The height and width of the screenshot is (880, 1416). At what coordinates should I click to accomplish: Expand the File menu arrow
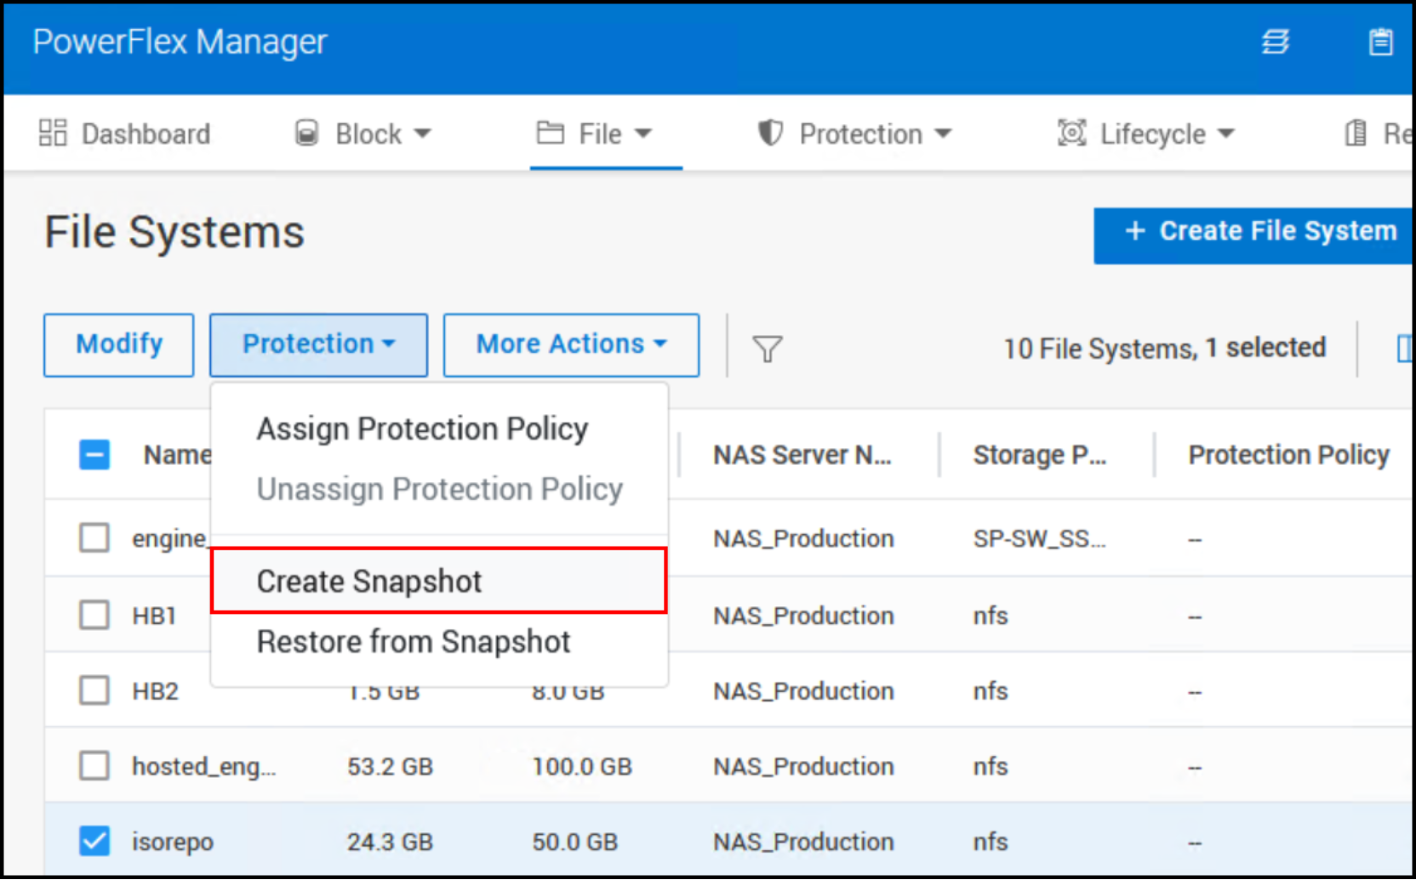tap(643, 133)
